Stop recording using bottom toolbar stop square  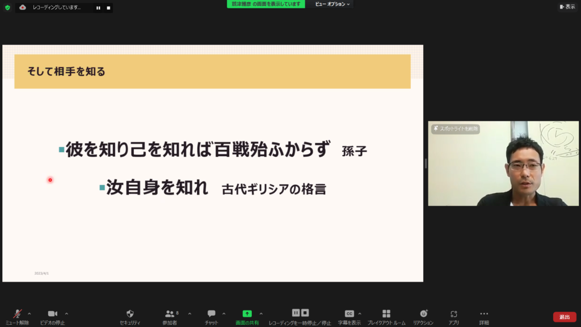305,313
